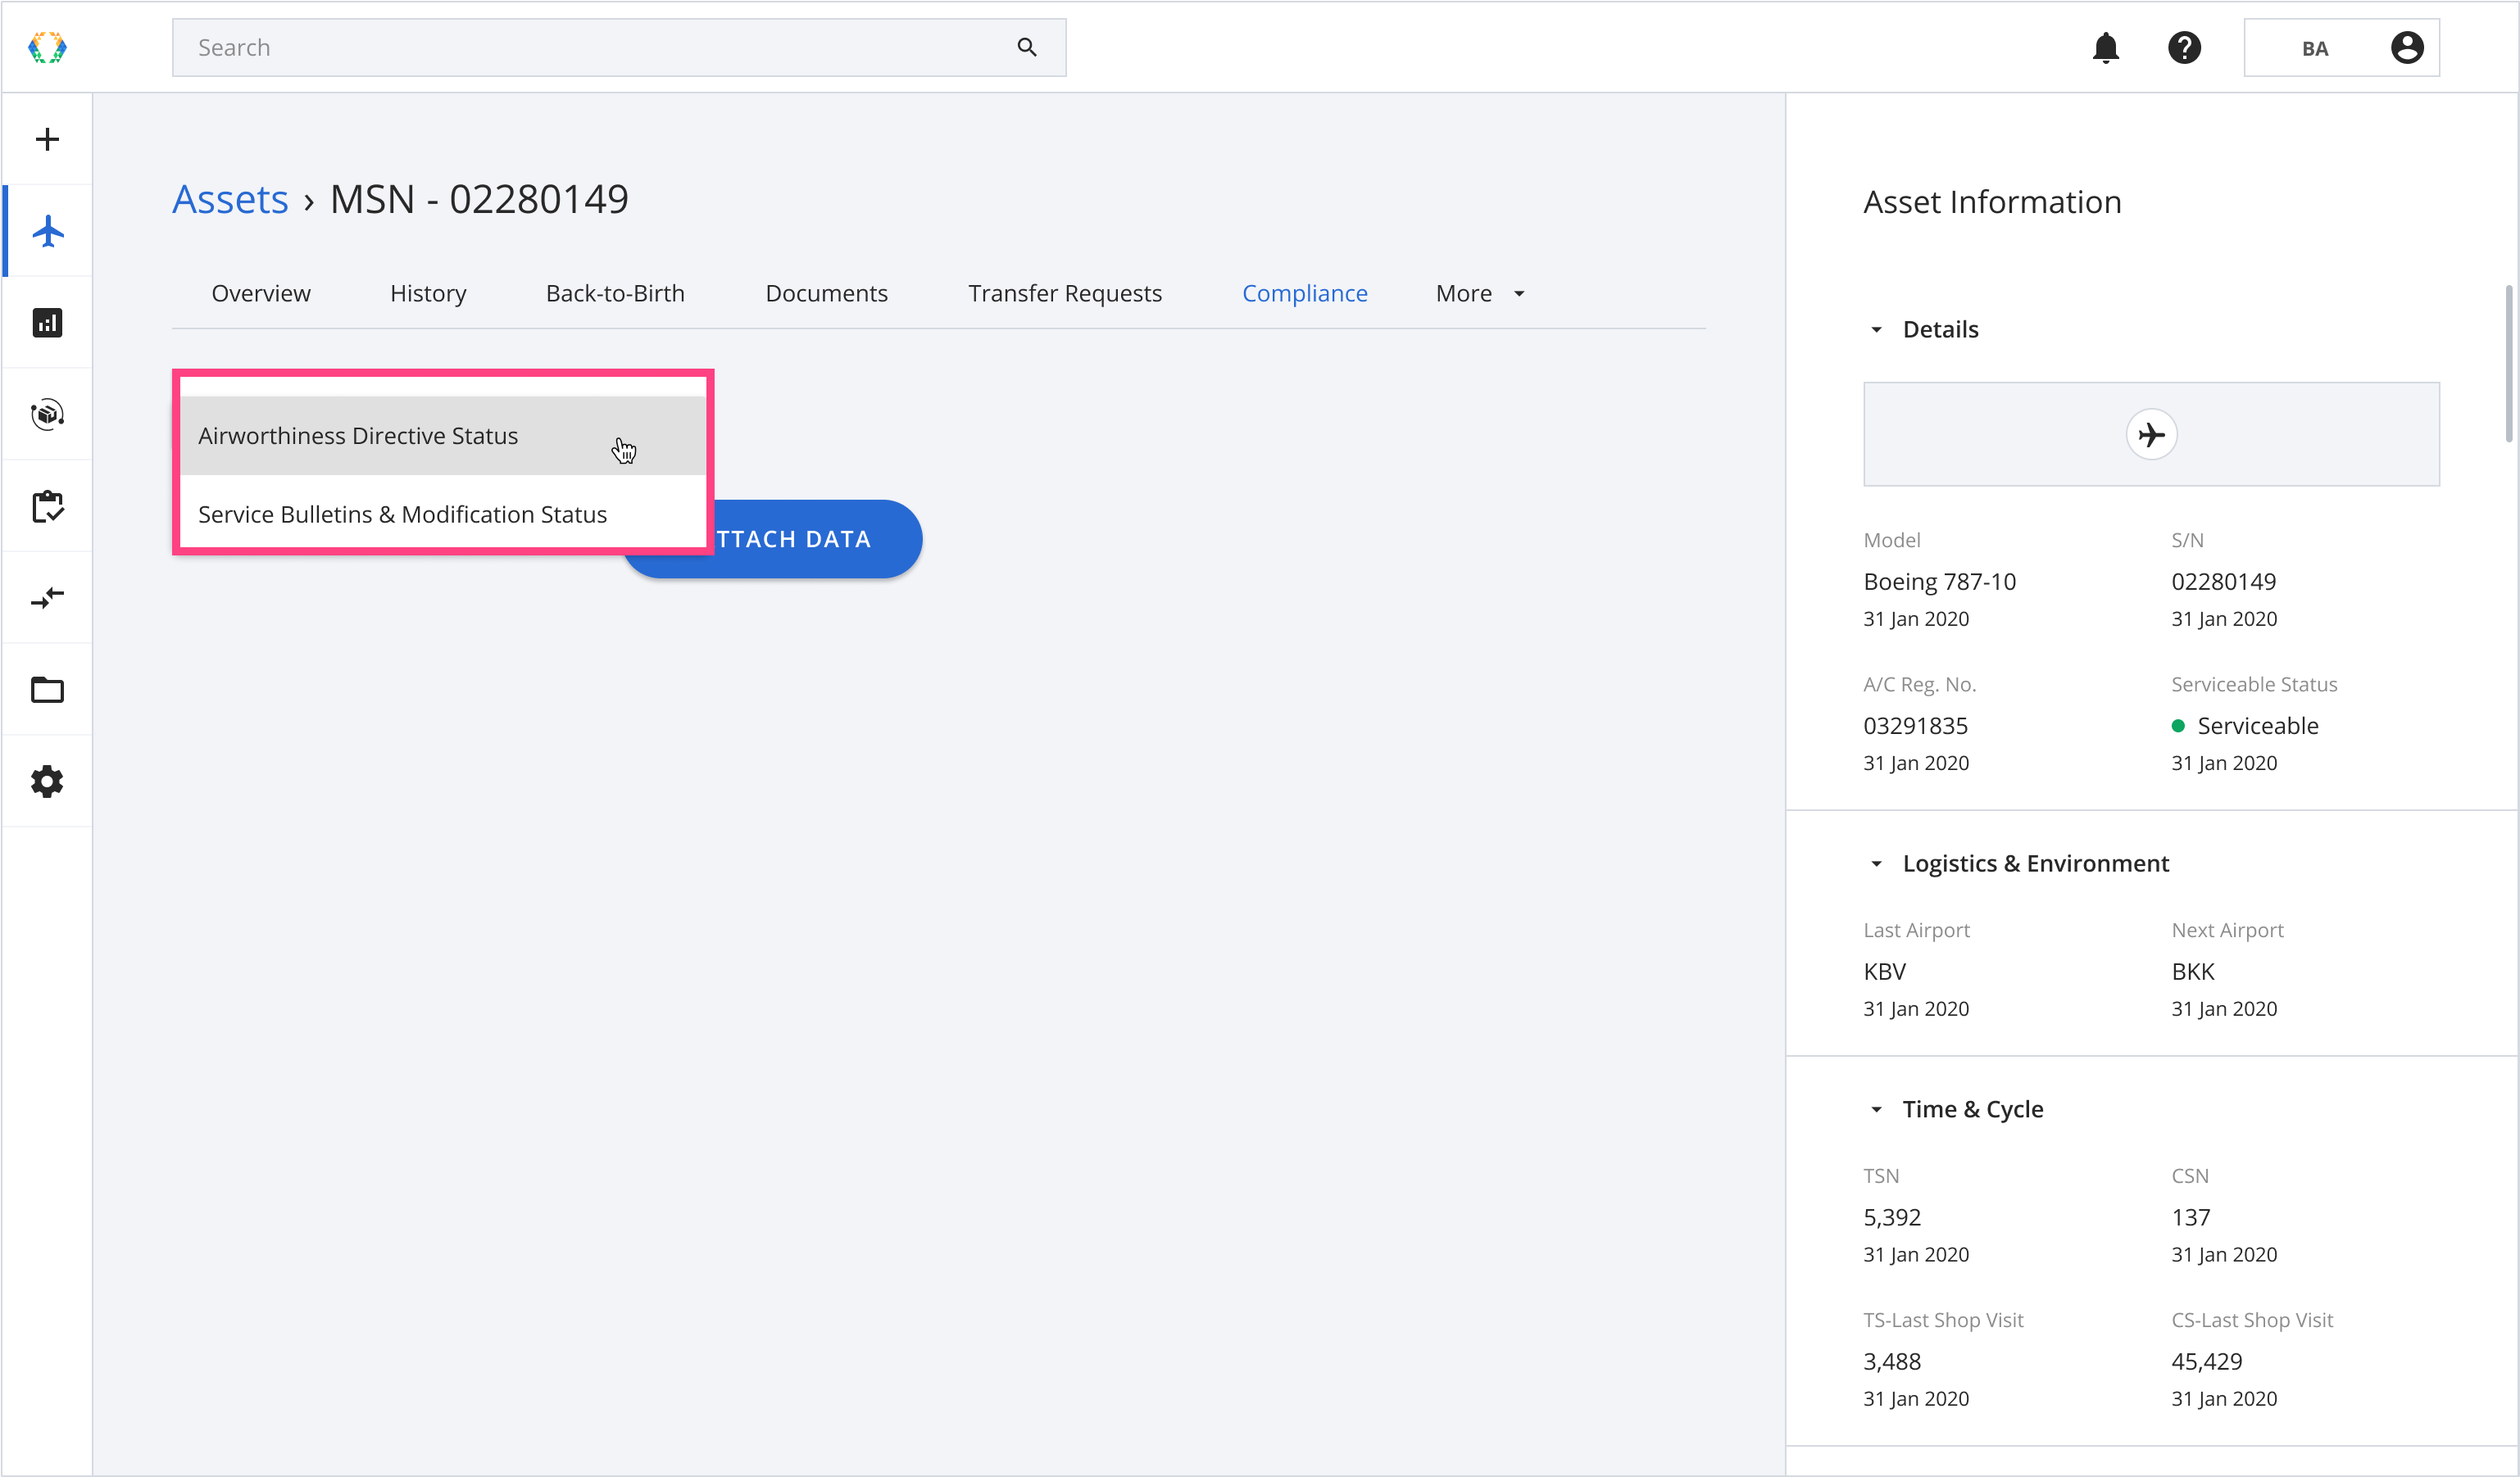Switch to the Overview tab
The height and width of the screenshot is (1477, 2520).
tap(260, 292)
